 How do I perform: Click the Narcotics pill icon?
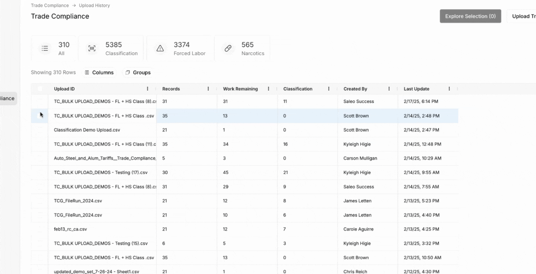[228, 48]
